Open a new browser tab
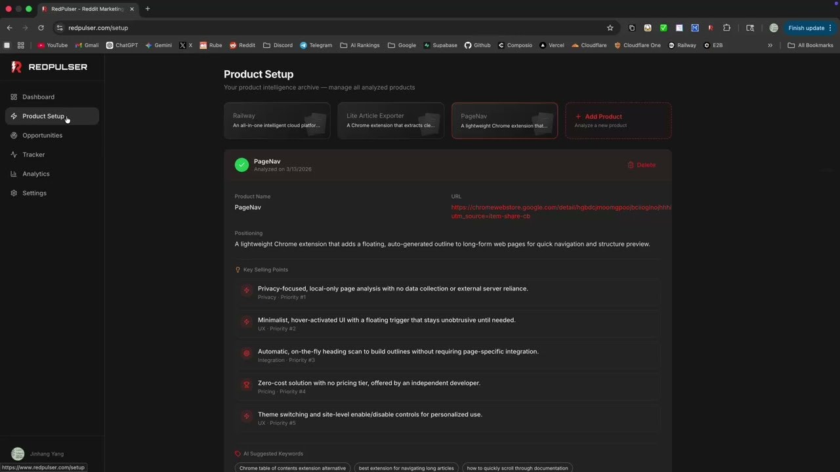This screenshot has width=840, height=472. (x=148, y=9)
